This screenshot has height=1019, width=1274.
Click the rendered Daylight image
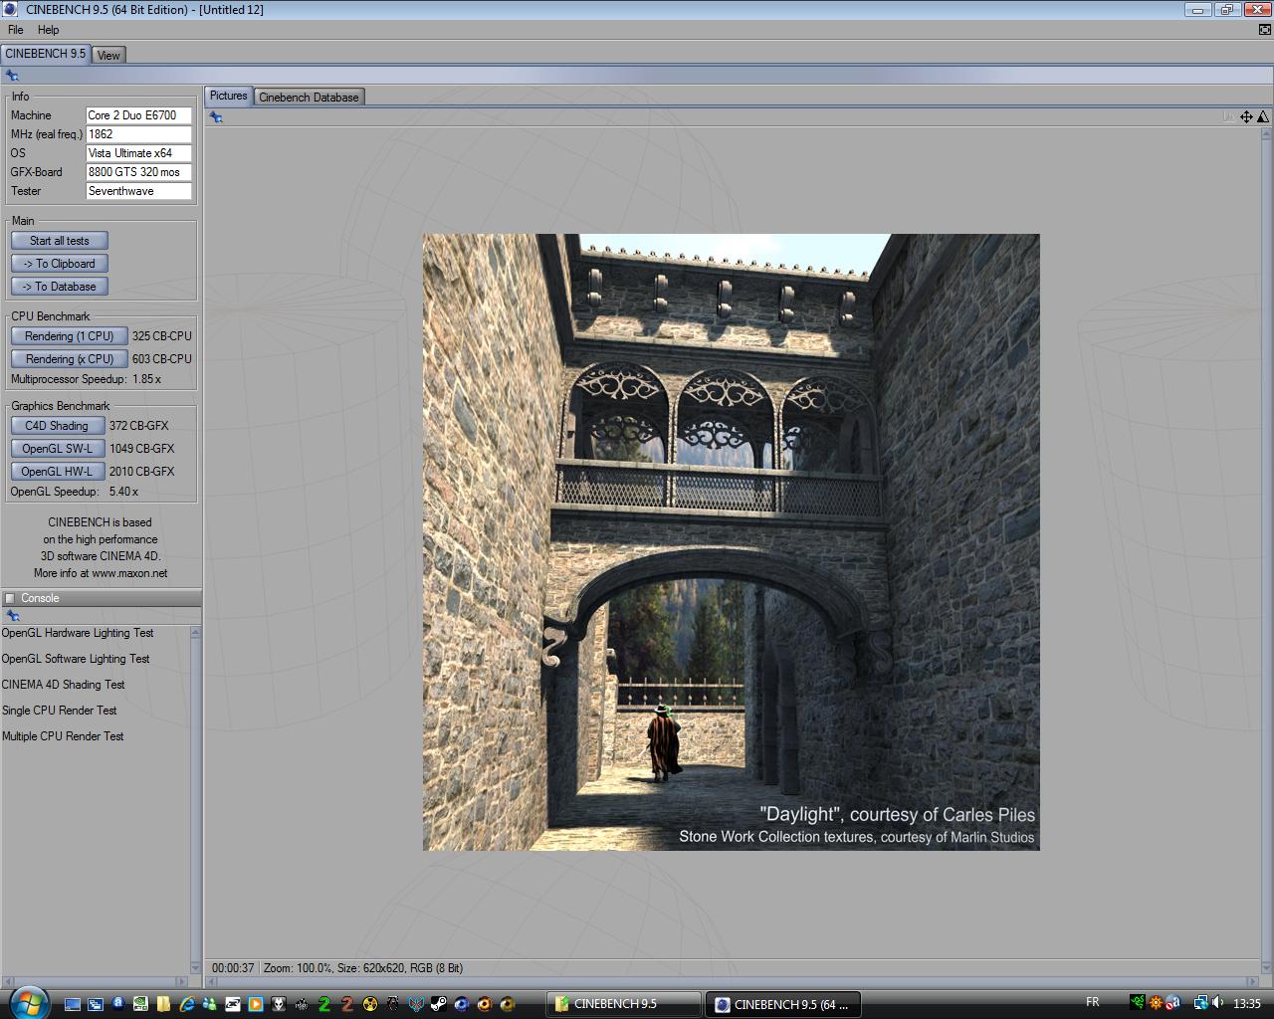(x=732, y=542)
